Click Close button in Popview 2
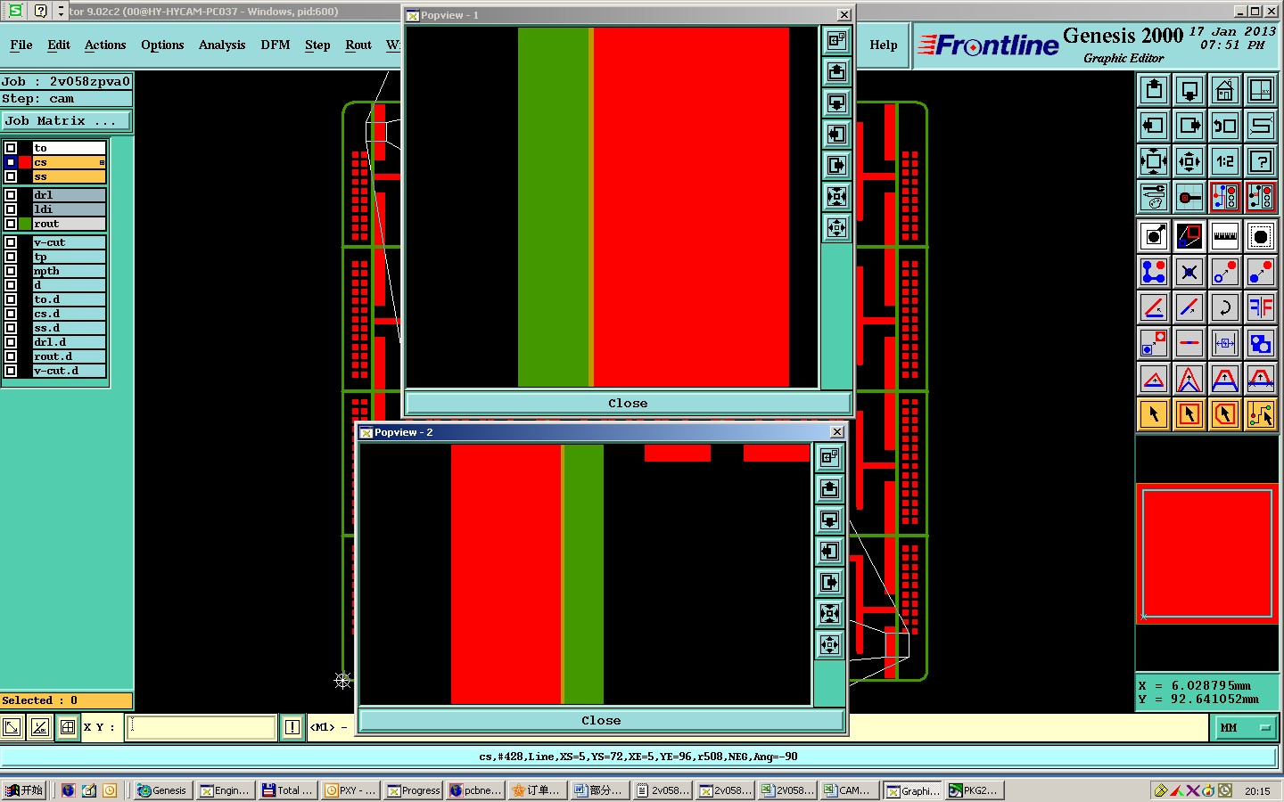 click(x=601, y=720)
